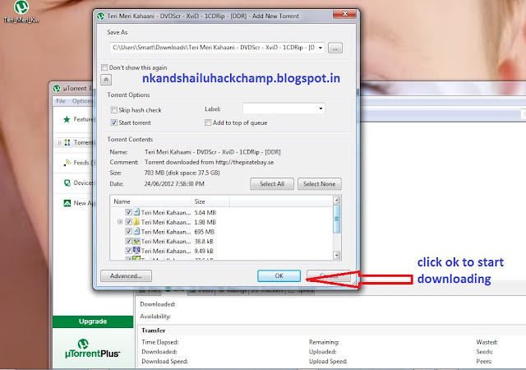Click the Download Speed label in Transfer
The image size is (526, 370).
pyautogui.click(x=164, y=361)
